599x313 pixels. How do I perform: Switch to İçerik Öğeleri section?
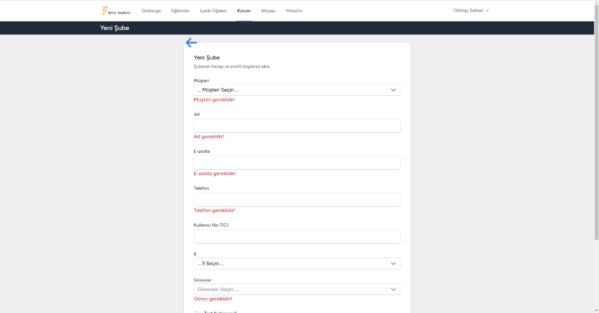[213, 10]
